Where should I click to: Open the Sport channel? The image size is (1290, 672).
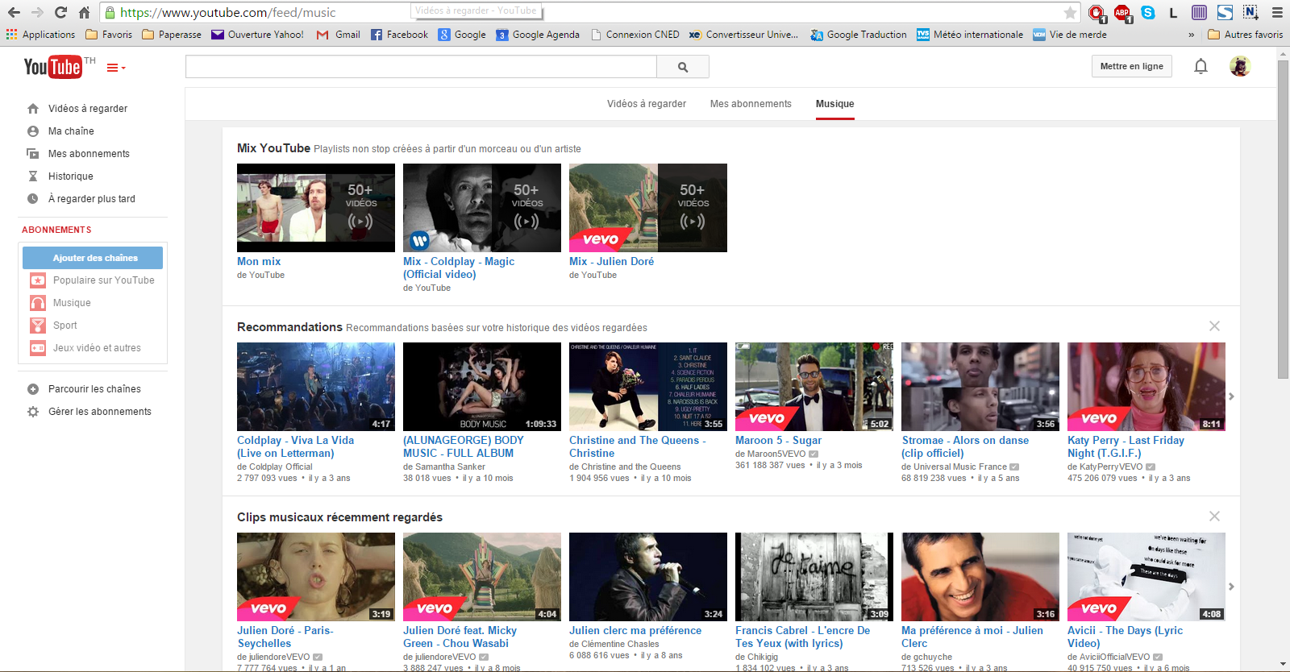(65, 326)
